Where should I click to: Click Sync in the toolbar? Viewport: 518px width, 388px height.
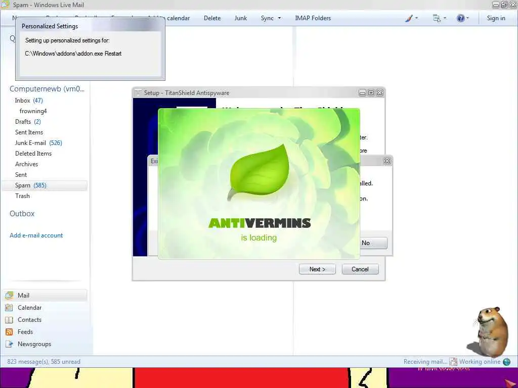267,18
